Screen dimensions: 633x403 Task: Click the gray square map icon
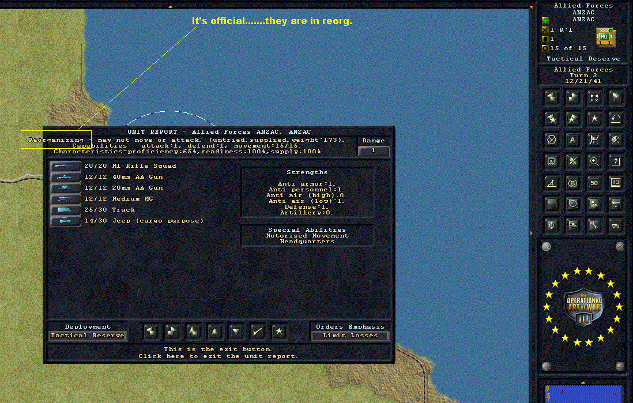point(552,204)
